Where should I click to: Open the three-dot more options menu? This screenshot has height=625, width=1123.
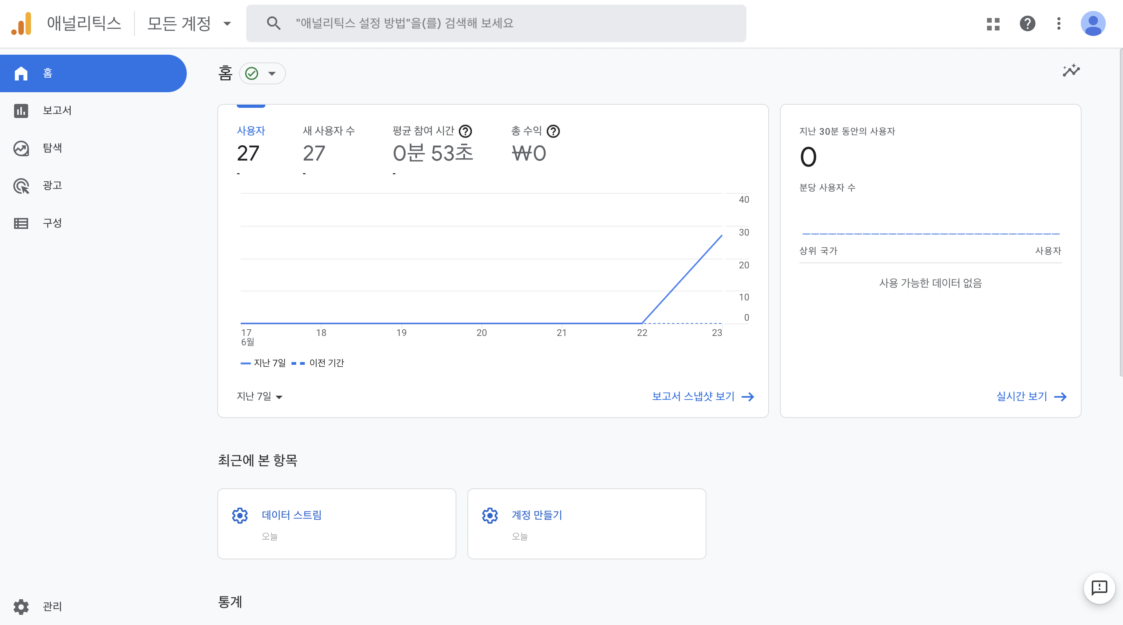pos(1059,23)
